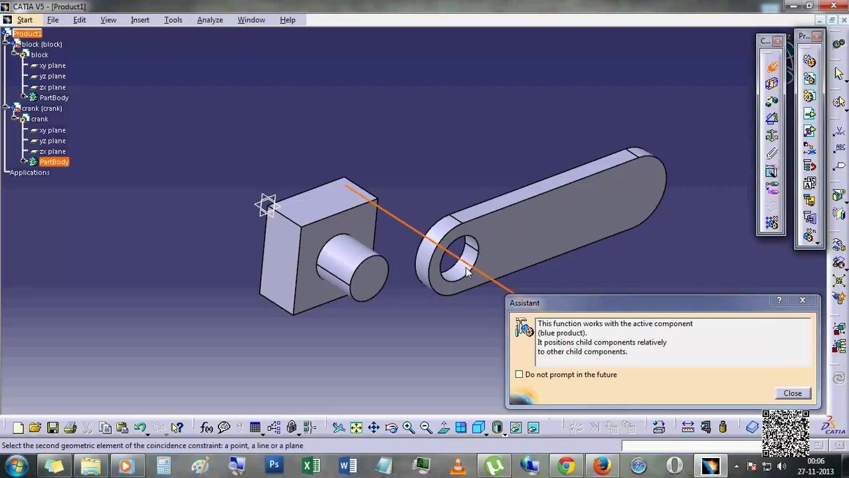Select the Contact Constraint tool
Screen dimensions: 849x478
tap(772, 84)
